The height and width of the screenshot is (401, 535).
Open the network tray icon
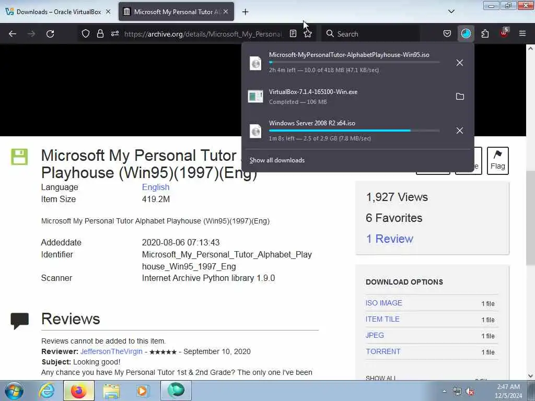tap(457, 392)
